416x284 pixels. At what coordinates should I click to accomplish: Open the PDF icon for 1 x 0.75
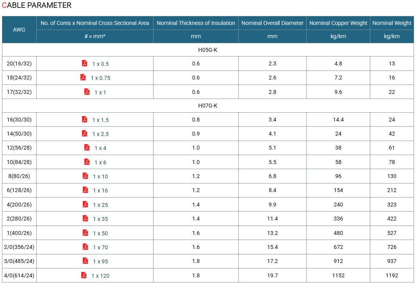point(83,77)
